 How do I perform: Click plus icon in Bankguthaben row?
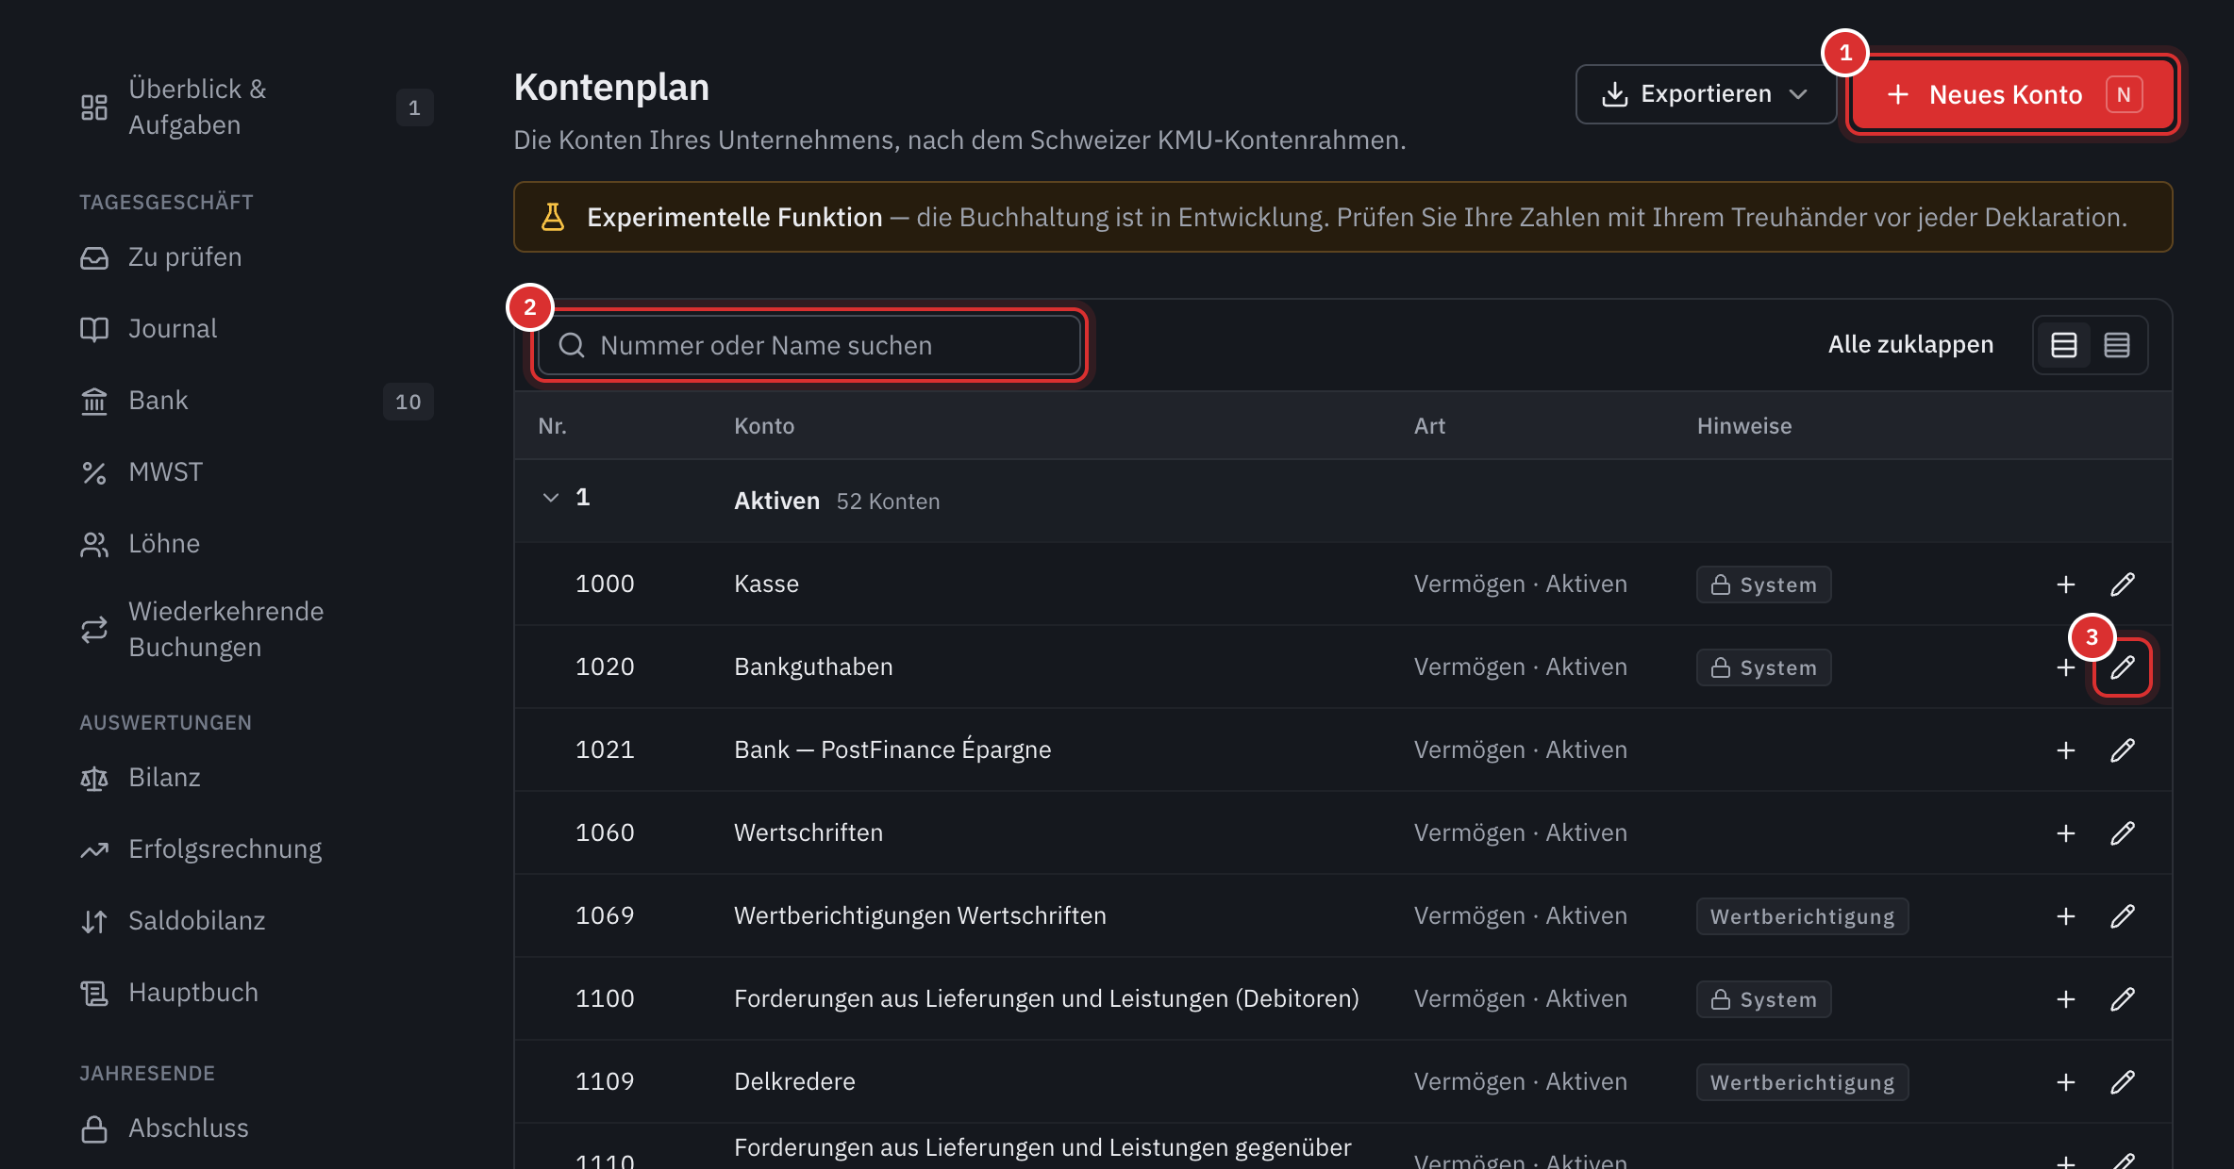pyautogui.click(x=2066, y=667)
